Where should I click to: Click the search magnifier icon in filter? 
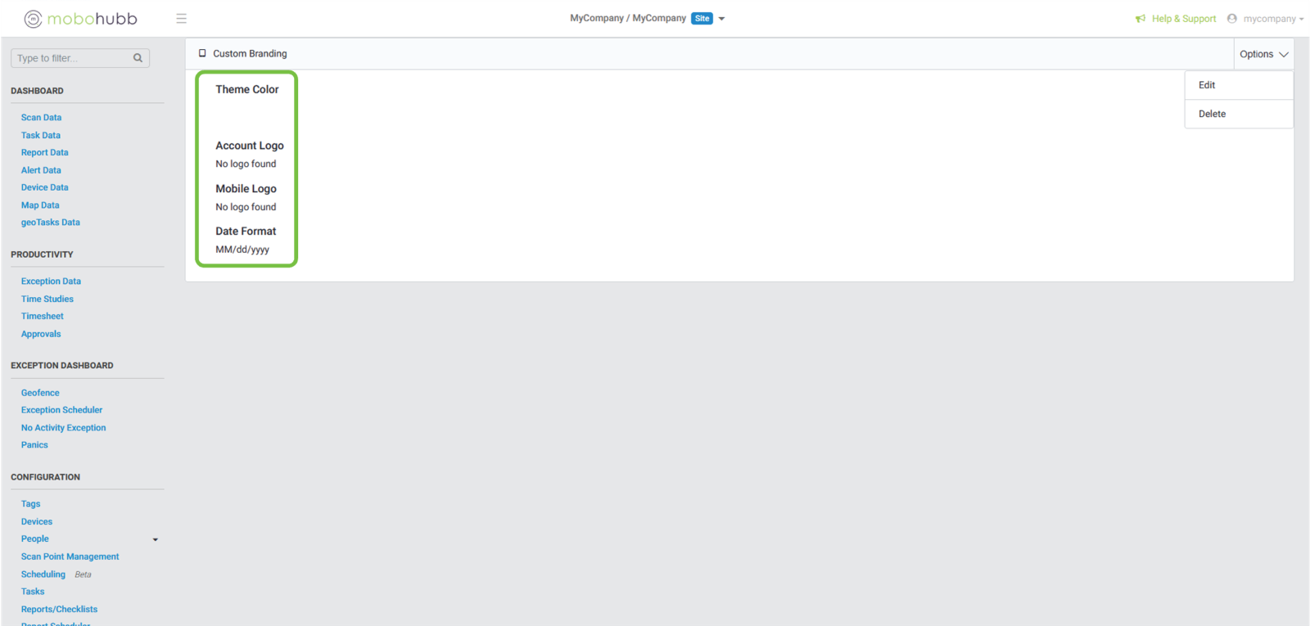[138, 58]
